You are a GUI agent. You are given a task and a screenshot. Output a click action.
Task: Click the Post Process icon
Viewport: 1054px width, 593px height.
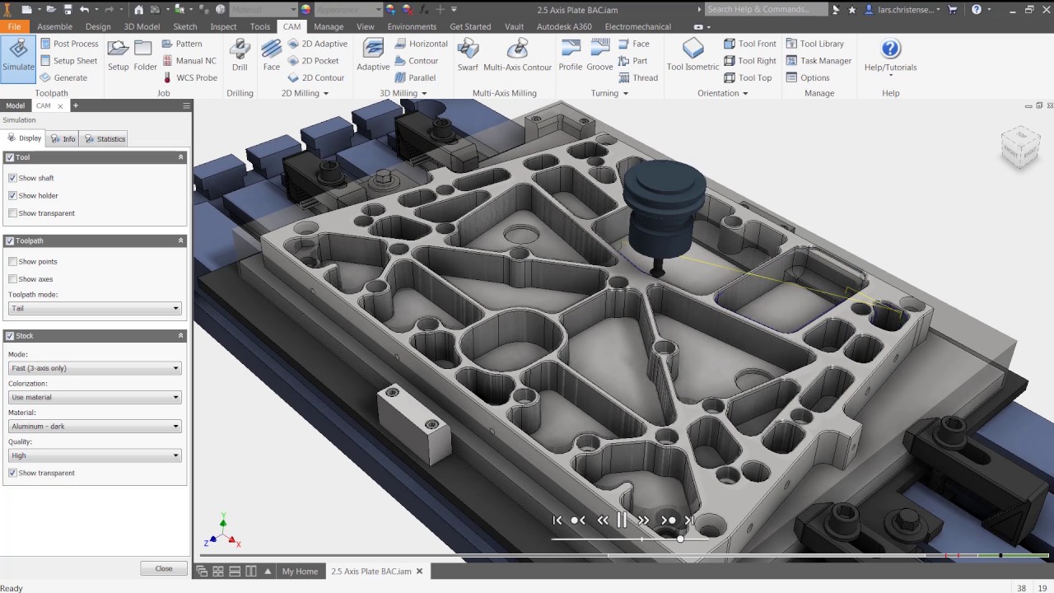coord(46,44)
